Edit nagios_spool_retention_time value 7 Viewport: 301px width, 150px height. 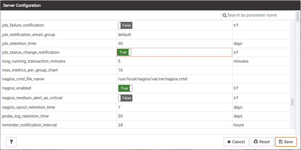pyautogui.click(x=175, y=107)
